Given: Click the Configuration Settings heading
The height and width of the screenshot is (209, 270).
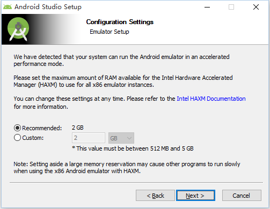Looking at the screenshot, I should point(120,22).
